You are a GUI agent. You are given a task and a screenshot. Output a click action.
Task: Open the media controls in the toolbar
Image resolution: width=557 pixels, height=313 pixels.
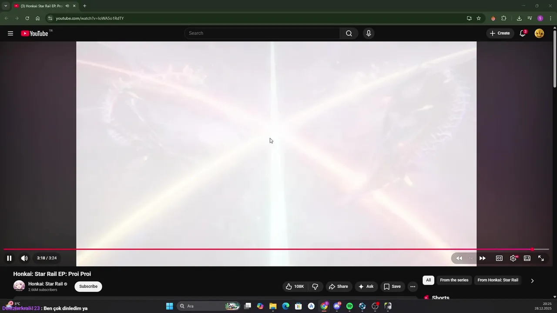pyautogui.click(x=530, y=18)
